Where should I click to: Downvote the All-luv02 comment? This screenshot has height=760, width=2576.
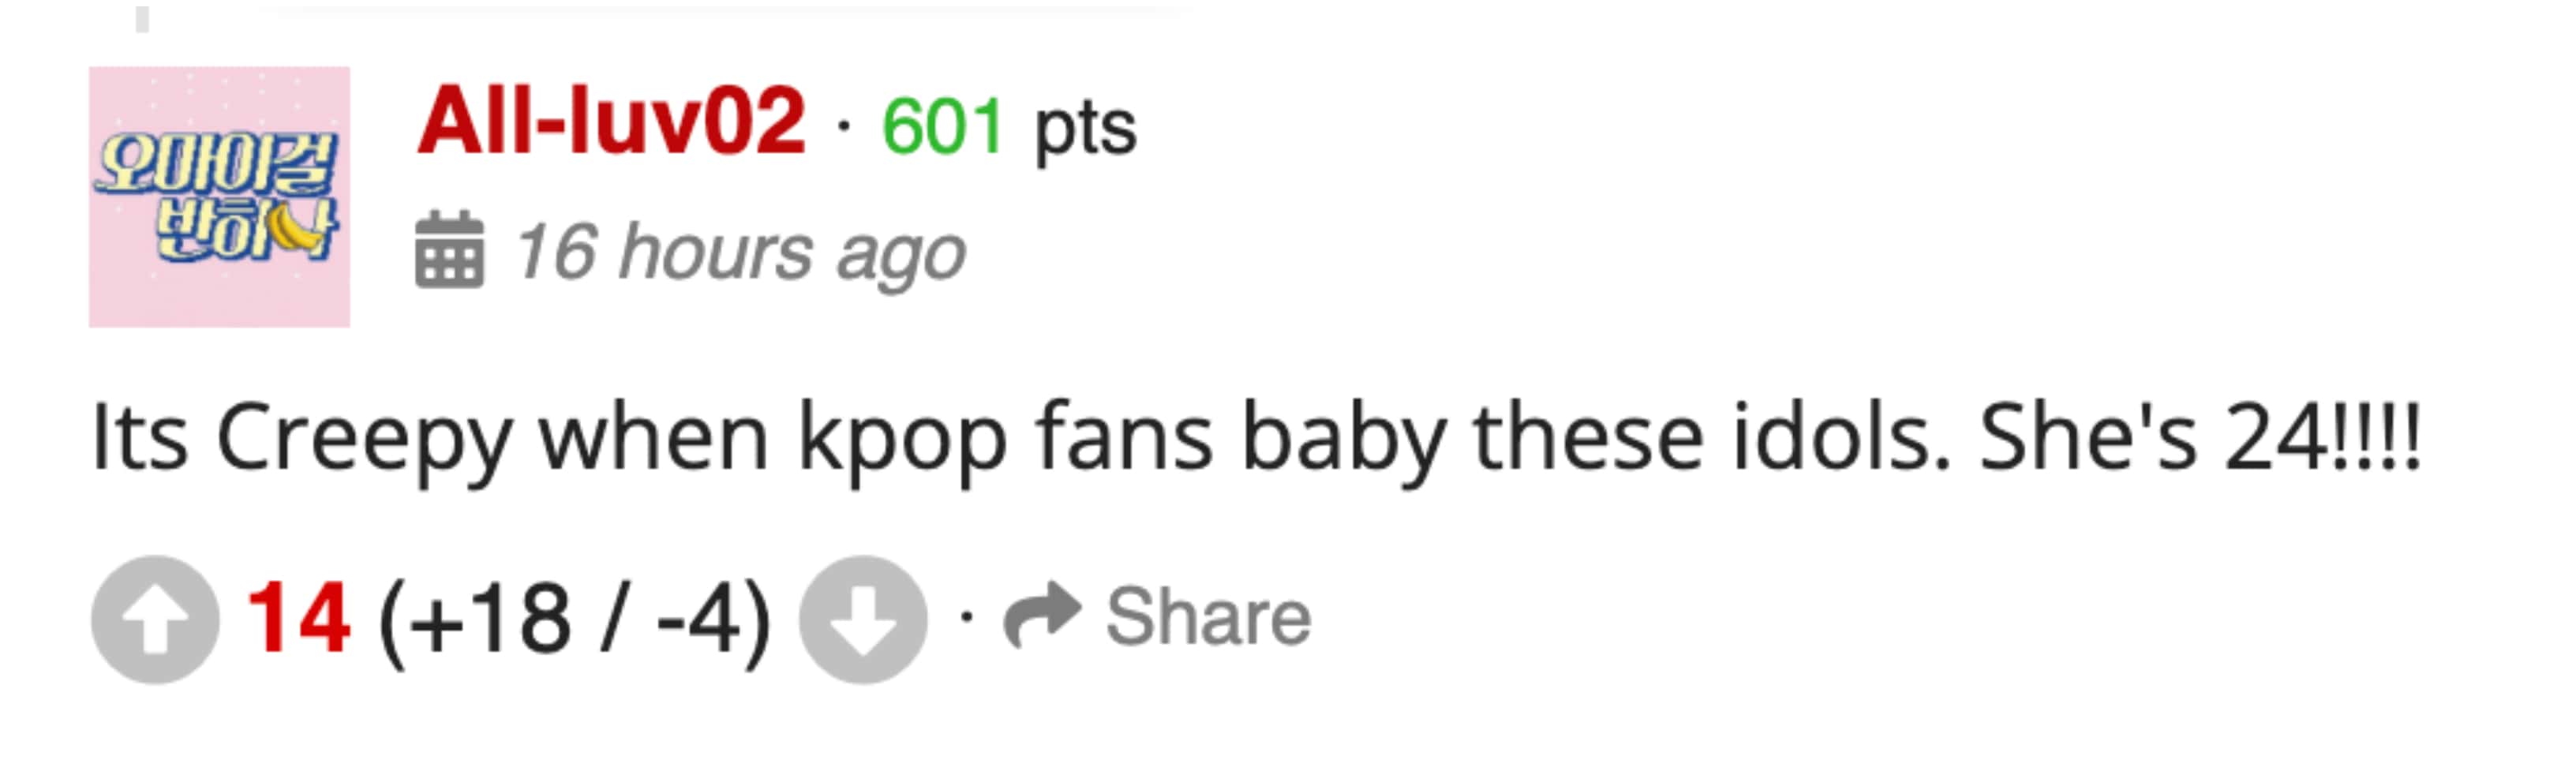pyautogui.click(x=863, y=620)
